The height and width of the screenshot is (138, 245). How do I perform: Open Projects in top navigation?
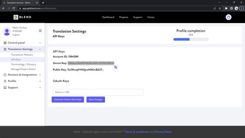tap(124, 17)
